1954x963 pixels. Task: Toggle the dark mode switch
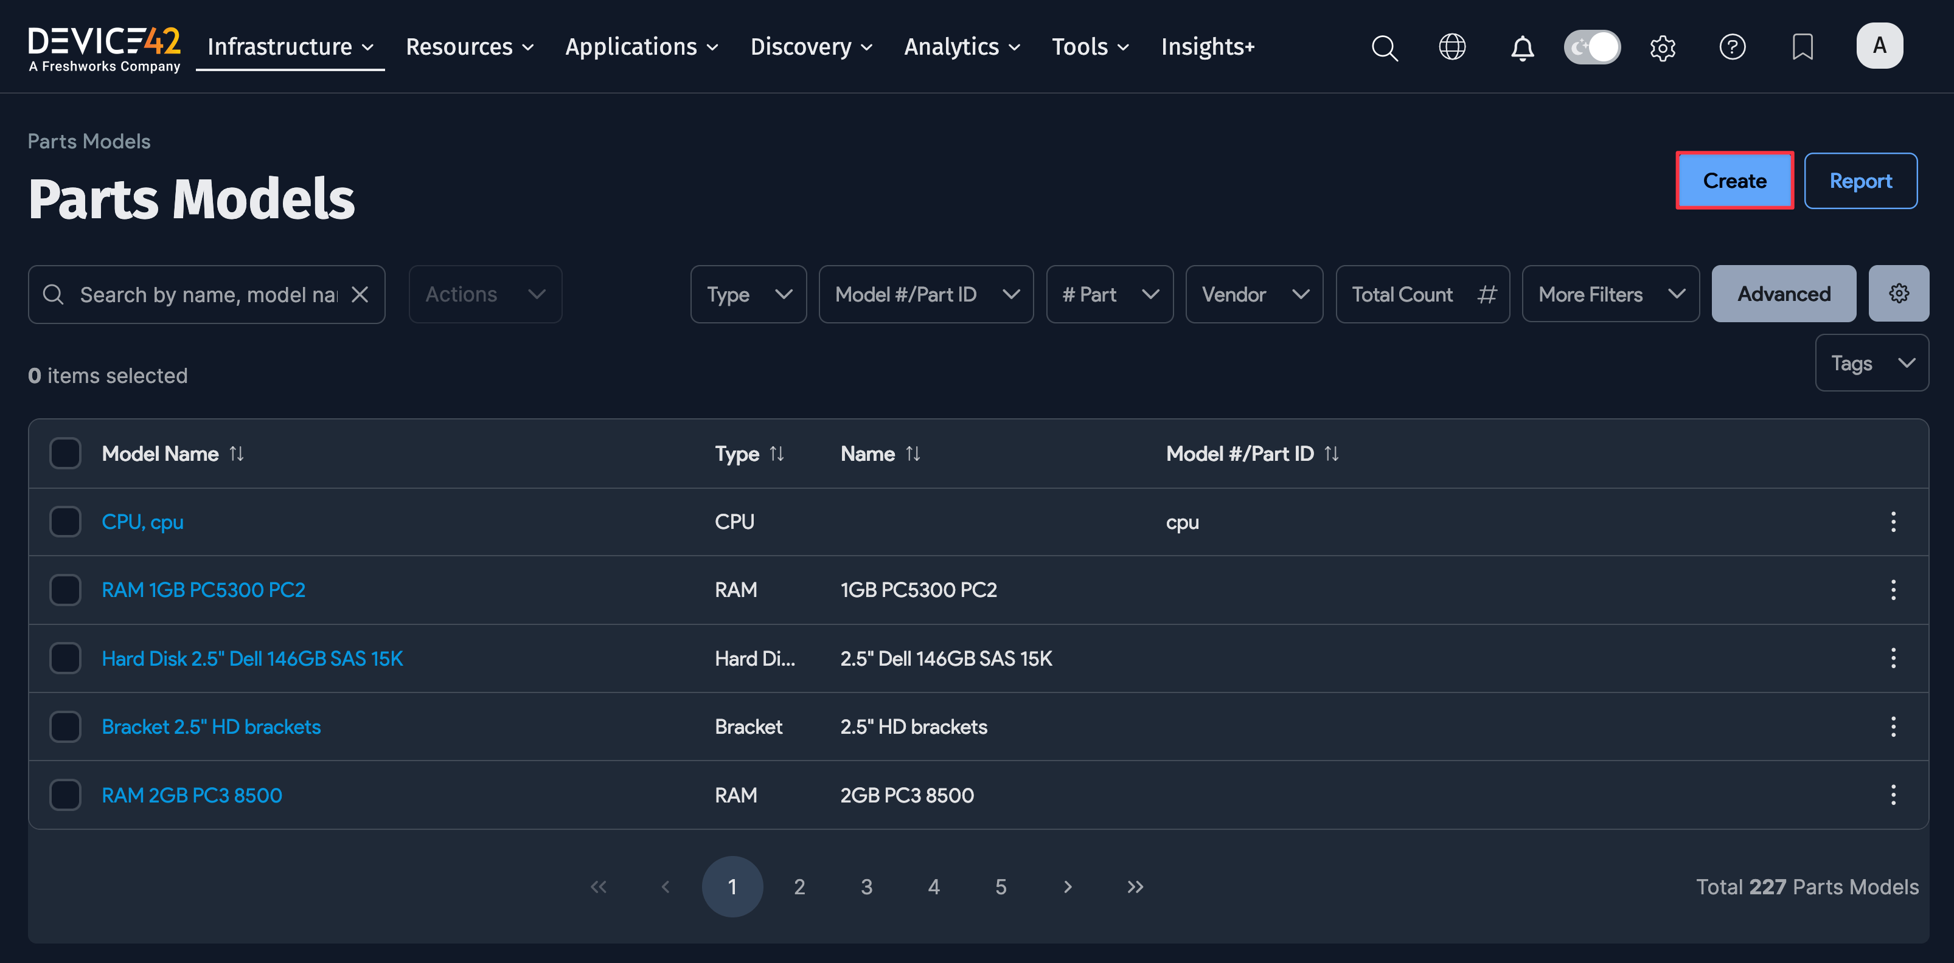[1591, 47]
